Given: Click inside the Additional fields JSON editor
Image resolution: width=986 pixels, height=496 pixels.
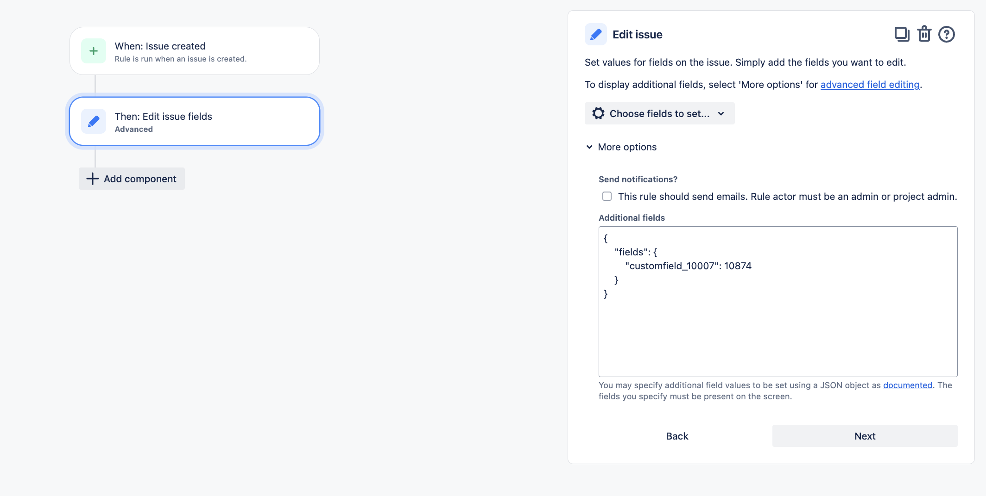Looking at the screenshot, I should 777,301.
